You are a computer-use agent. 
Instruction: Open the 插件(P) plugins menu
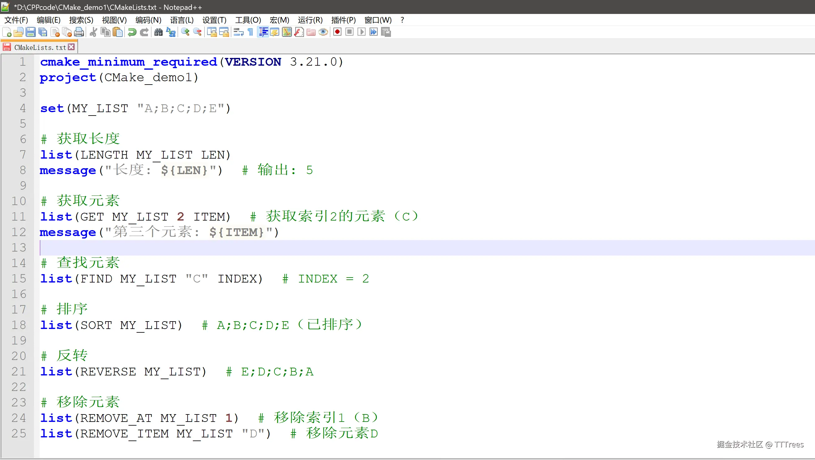point(343,20)
